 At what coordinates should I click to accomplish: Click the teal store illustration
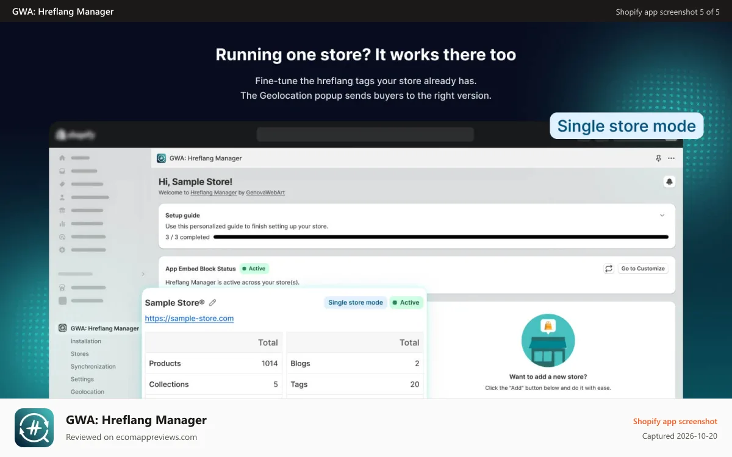[x=548, y=341]
